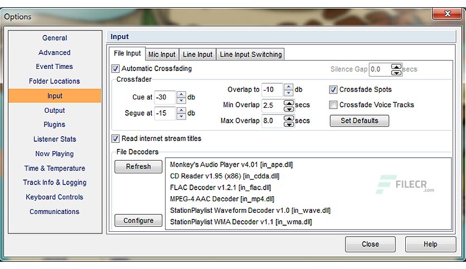Select FLAC Decoder v1.2.1 entry

coord(221,188)
